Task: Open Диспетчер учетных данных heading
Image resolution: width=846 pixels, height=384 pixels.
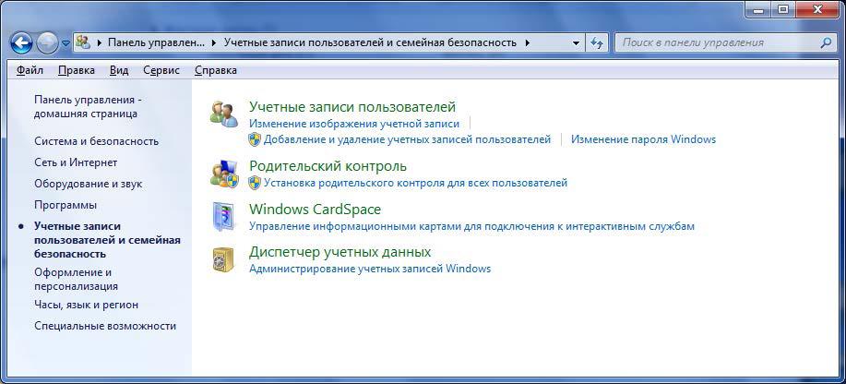Action: click(x=340, y=252)
